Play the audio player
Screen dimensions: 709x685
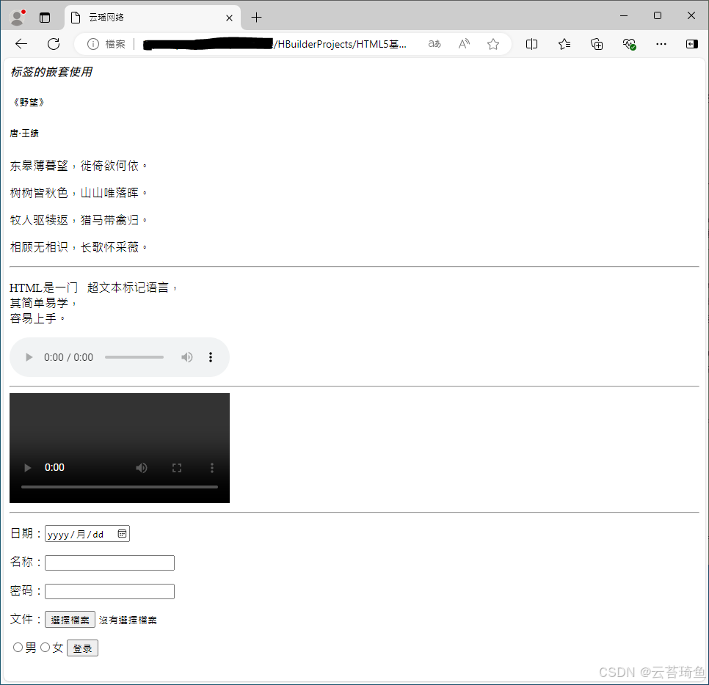(29, 357)
